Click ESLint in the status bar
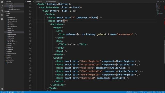This screenshot has height=93, width=165. point(154,92)
